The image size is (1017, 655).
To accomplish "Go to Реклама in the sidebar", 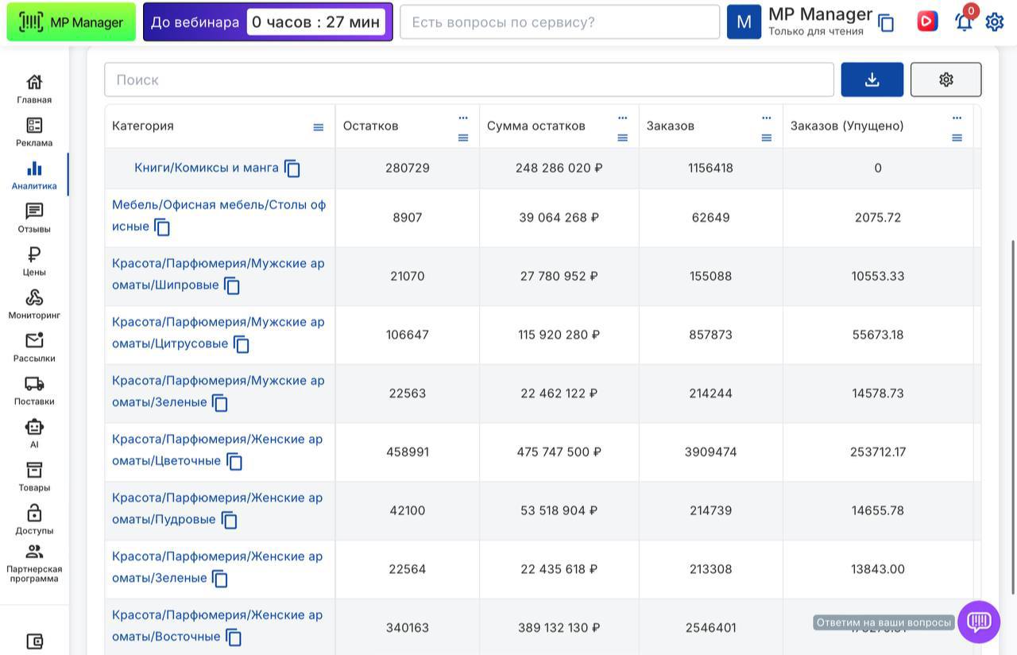I will 34,132.
